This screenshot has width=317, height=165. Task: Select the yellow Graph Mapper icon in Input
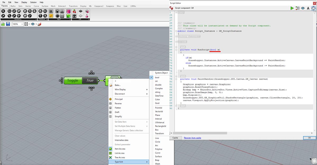[x=51, y=16]
